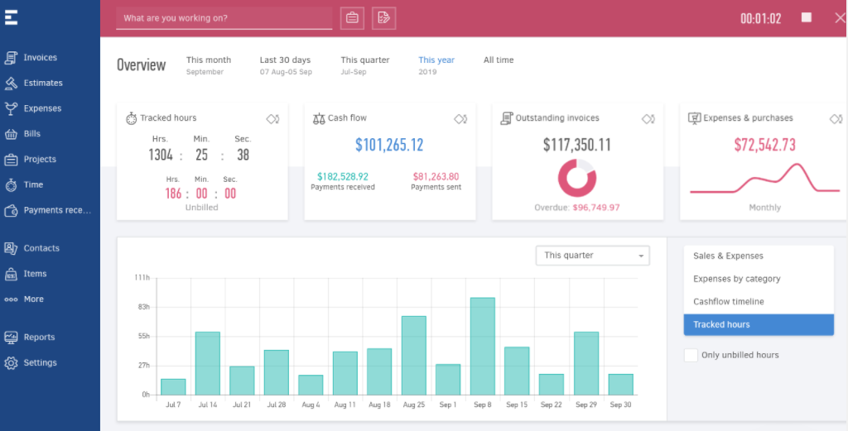Open the Time stopwatch icon in sidebar

(11, 184)
